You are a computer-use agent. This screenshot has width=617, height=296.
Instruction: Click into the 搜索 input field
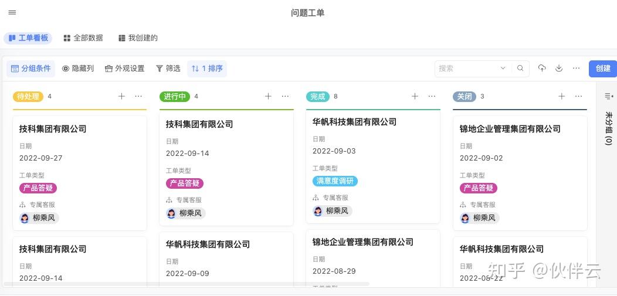[466, 69]
